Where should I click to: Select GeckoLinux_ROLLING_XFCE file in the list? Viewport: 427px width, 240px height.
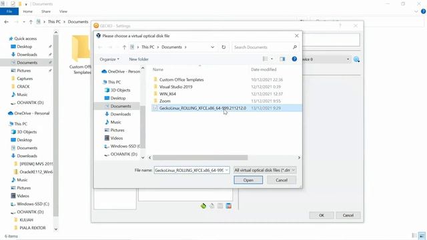(226, 108)
